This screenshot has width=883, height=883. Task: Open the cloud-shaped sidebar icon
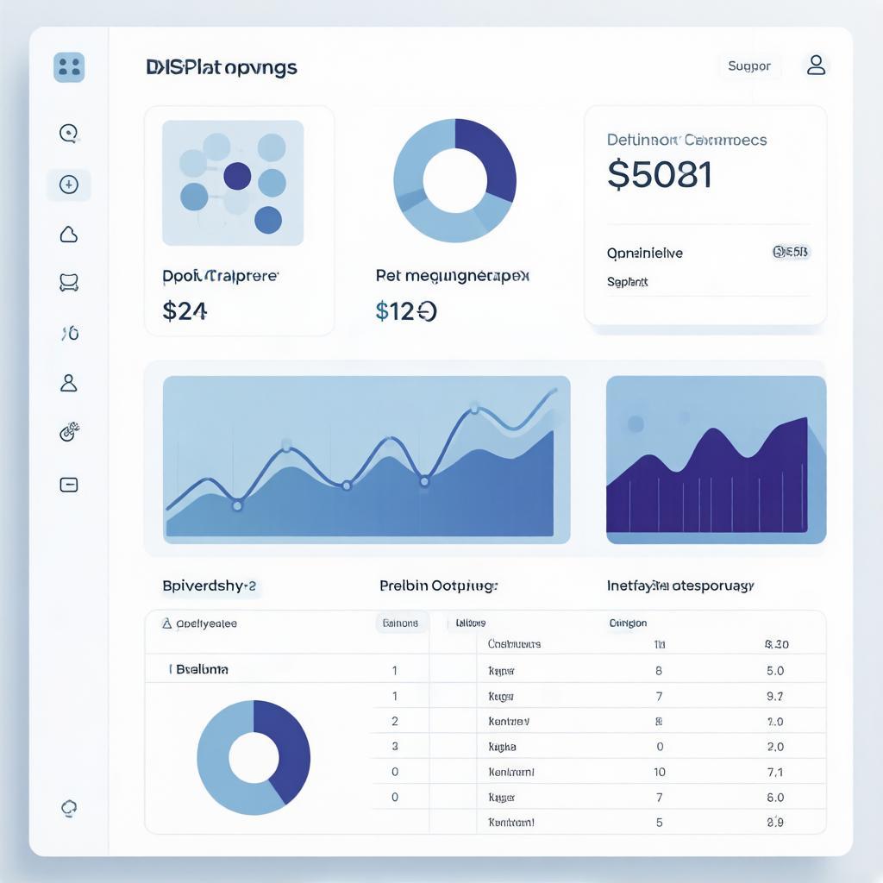(69, 235)
